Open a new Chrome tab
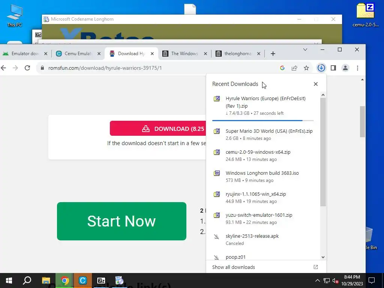 point(273,54)
